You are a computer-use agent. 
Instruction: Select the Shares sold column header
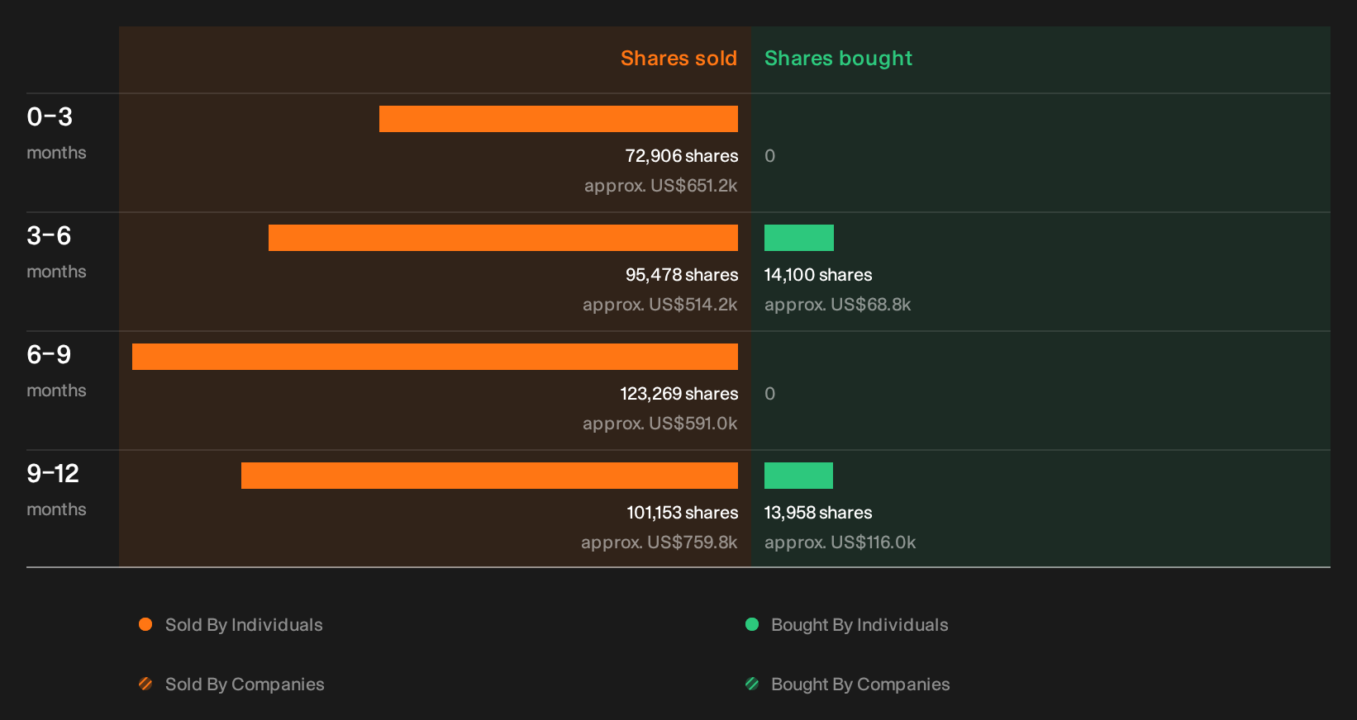(678, 59)
